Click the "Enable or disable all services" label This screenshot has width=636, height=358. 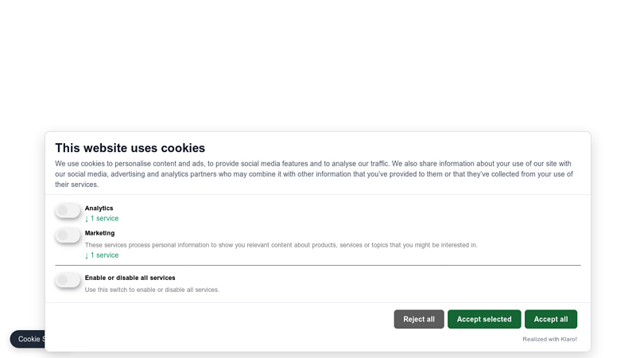pos(130,278)
